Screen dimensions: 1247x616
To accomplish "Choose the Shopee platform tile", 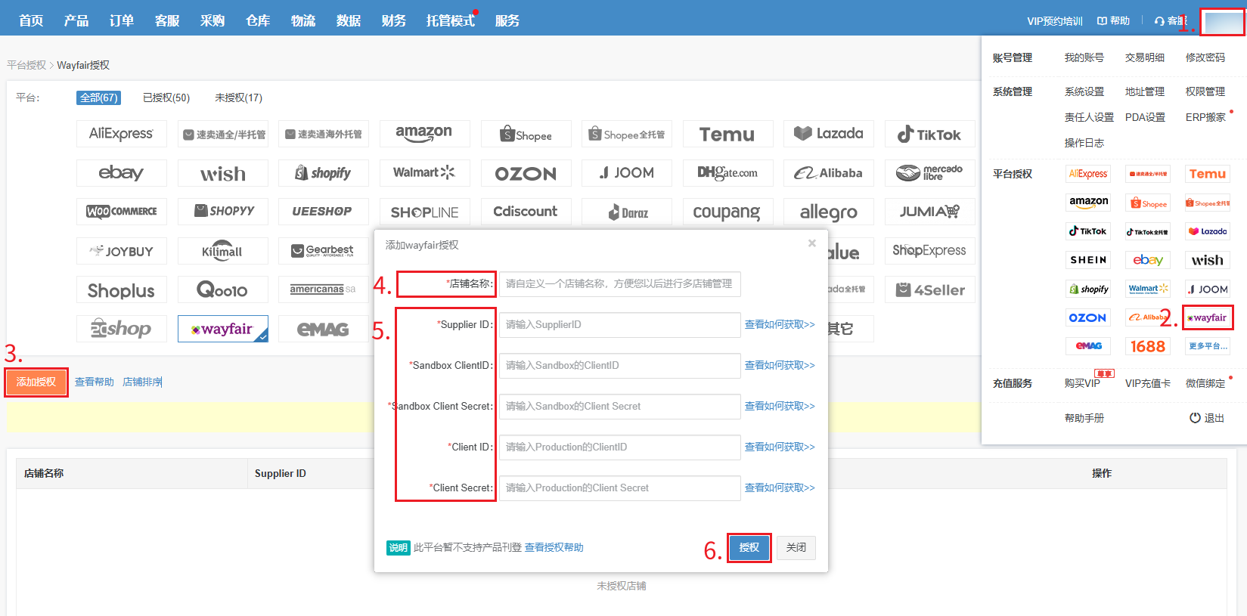I will click(x=526, y=135).
